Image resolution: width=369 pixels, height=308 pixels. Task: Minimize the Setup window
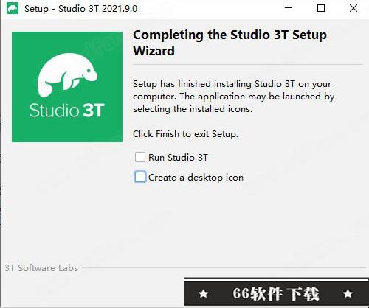click(289, 8)
